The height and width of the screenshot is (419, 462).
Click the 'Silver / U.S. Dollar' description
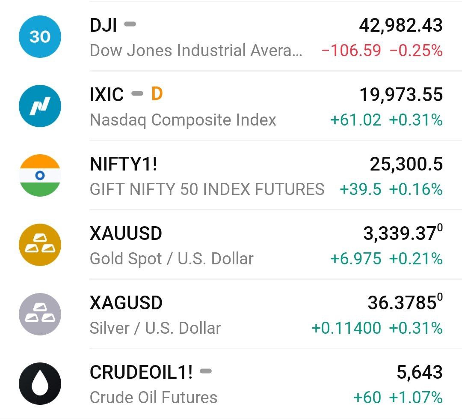coord(155,328)
